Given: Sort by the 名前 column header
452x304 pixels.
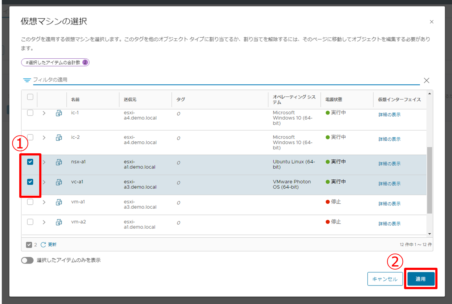Looking at the screenshot, I should 76,100.
